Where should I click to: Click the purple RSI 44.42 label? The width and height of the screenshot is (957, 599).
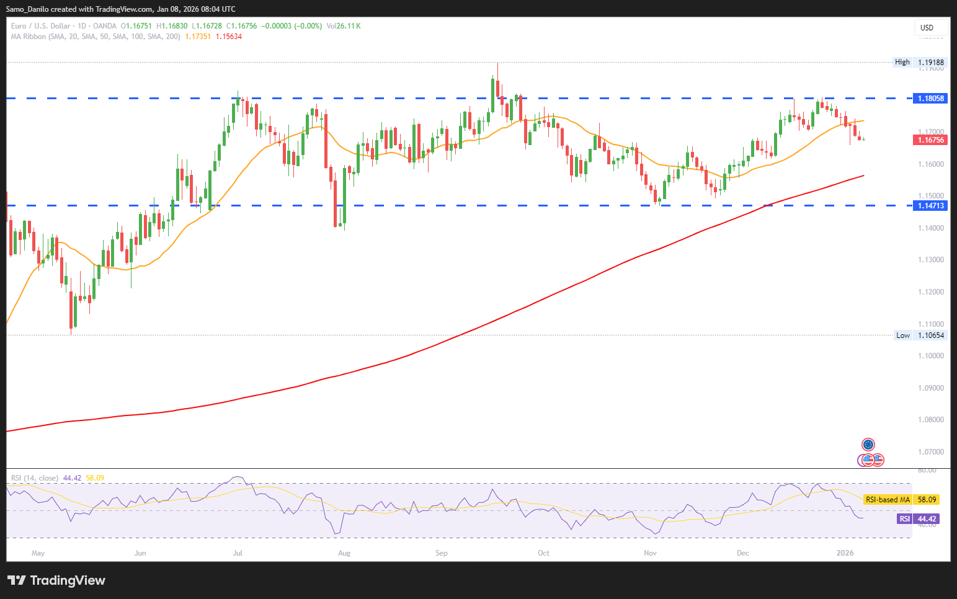[x=918, y=519]
